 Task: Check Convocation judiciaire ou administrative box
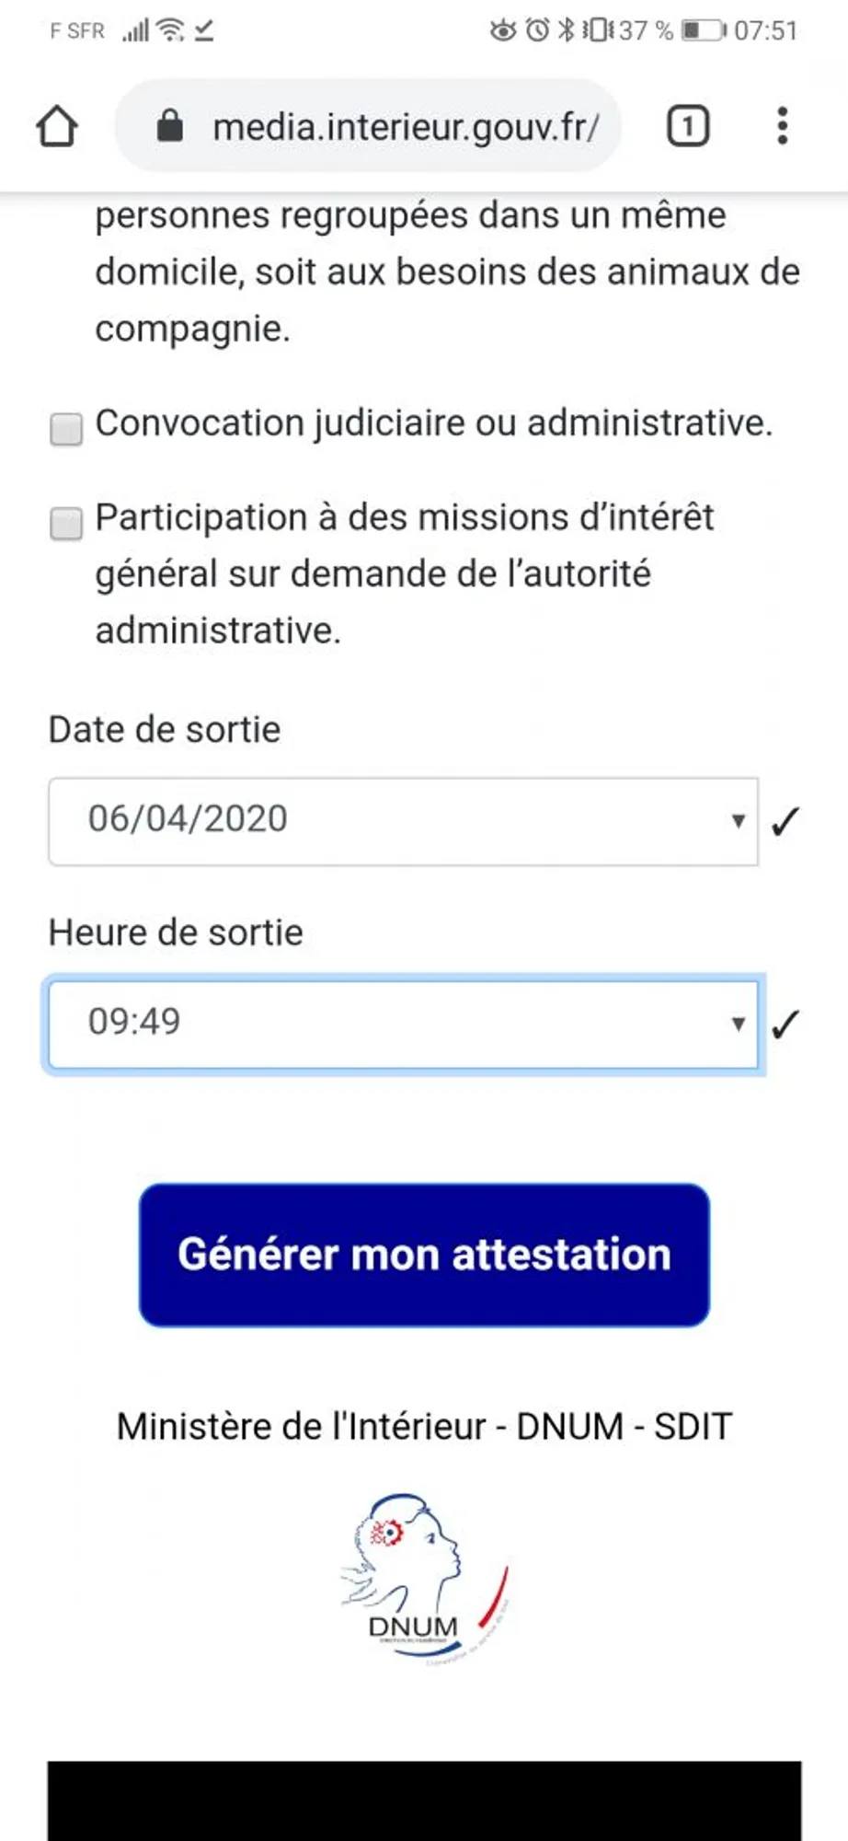pyautogui.click(x=66, y=429)
